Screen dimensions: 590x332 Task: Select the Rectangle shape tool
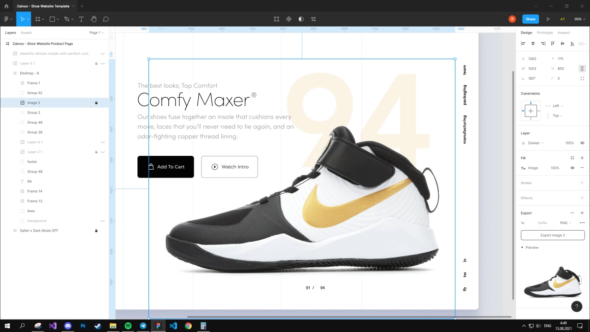click(52, 19)
